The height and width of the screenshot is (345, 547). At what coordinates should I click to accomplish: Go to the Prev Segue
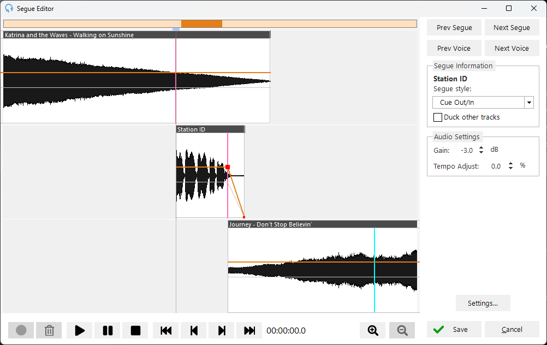[x=454, y=27]
